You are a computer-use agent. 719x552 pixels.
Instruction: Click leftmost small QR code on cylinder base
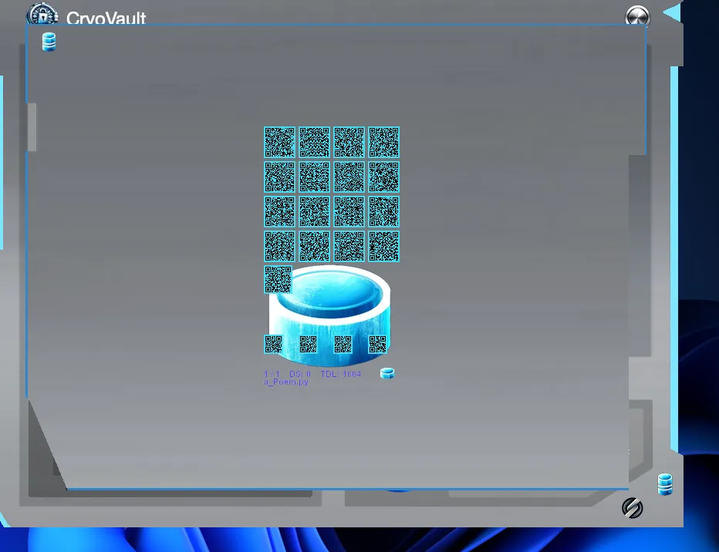coord(273,345)
